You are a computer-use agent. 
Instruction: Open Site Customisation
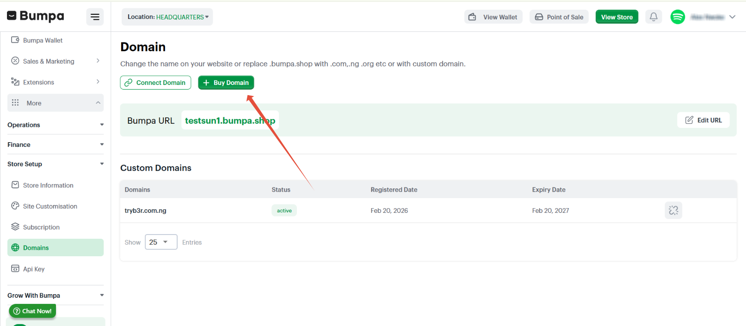(x=50, y=206)
